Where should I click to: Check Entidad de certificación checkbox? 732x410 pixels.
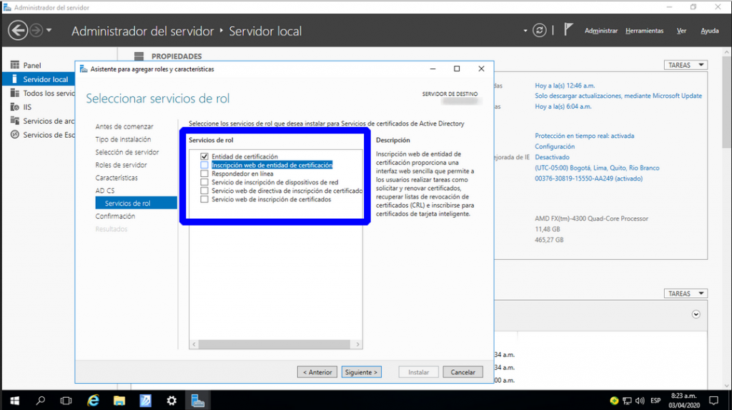[x=204, y=156]
